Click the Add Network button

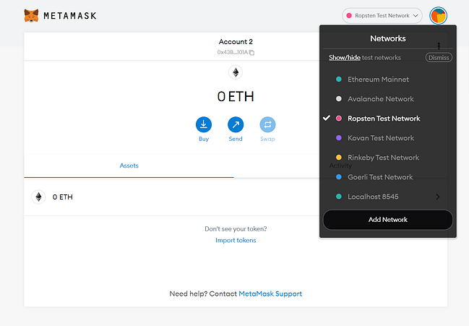coord(388,220)
